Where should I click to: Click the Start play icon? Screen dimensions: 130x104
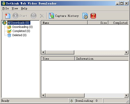click(15, 16)
